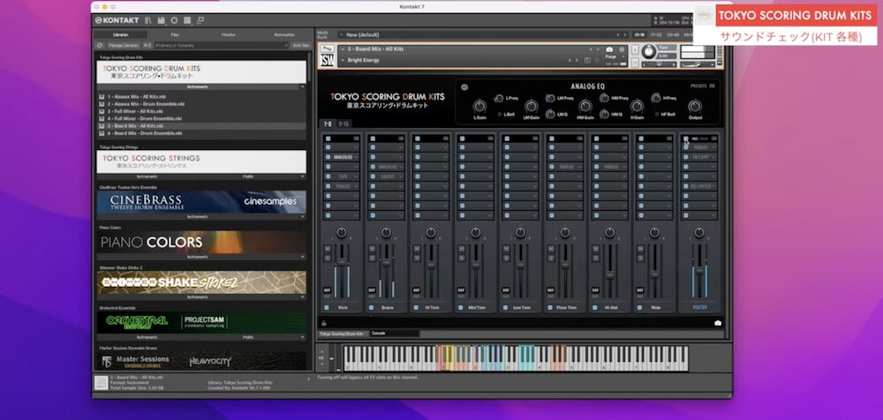The height and width of the screenshot is (420, 883).
Task: Show the instrument info icon
Action: (622, 49)
